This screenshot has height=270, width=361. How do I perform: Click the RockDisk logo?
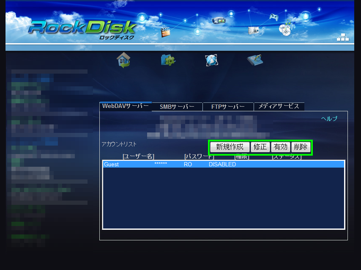tap(82, 29)
